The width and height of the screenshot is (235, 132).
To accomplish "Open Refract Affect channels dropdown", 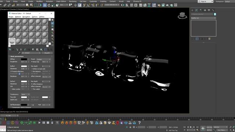I will [47, 87].
